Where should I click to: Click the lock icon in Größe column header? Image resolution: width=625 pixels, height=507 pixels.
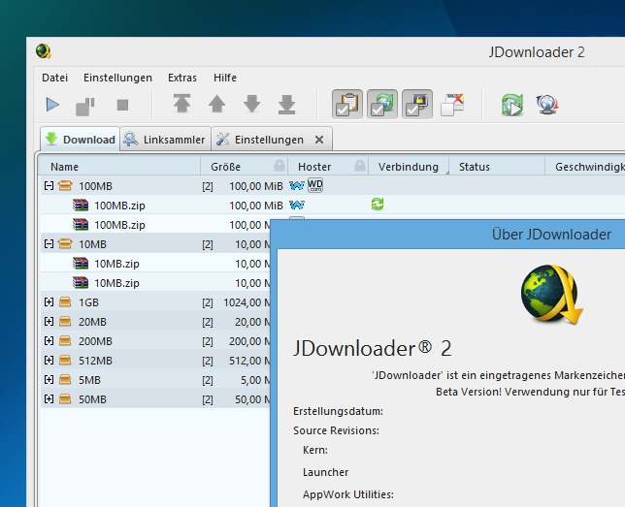pos(280,166)
